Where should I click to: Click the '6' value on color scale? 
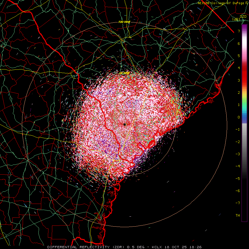[x=239, y=43]
